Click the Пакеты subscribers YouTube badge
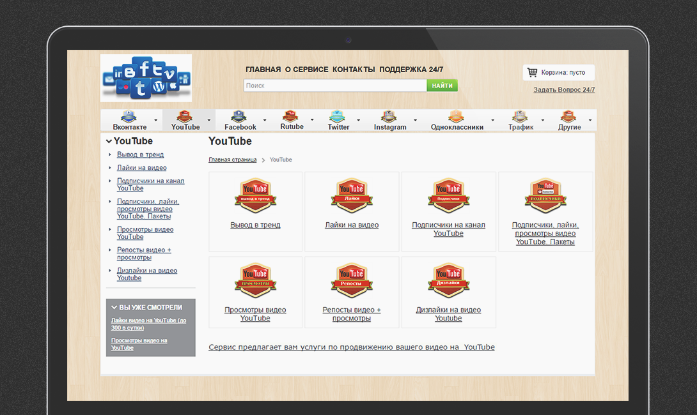The width and height of the screenshot is (697, 415). pos(545,195)
